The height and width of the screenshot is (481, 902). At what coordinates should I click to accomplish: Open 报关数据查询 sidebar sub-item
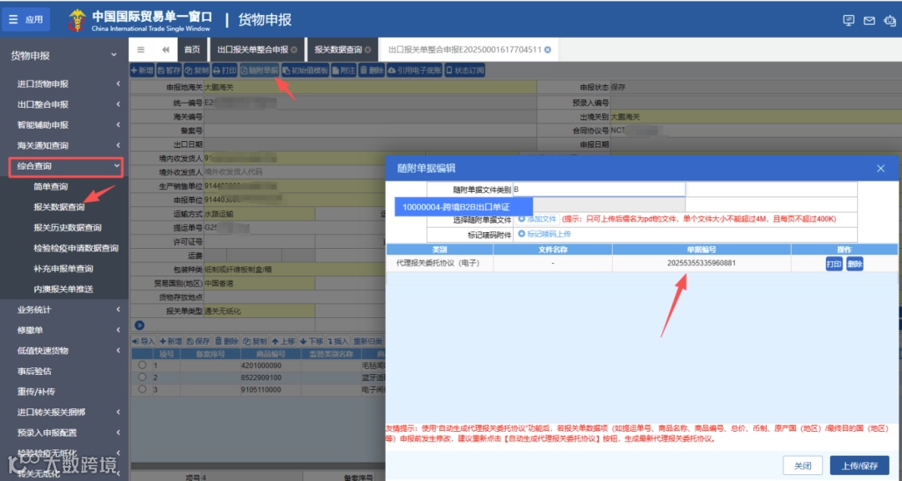59,207
